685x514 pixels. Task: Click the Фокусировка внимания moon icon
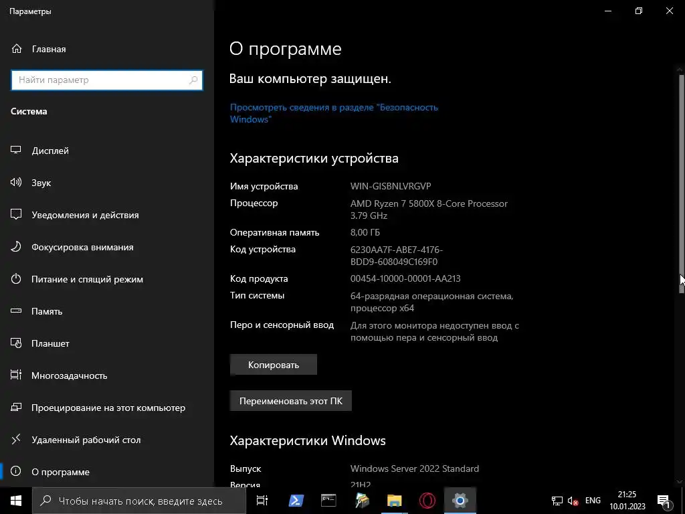click(x=16, y=246)
